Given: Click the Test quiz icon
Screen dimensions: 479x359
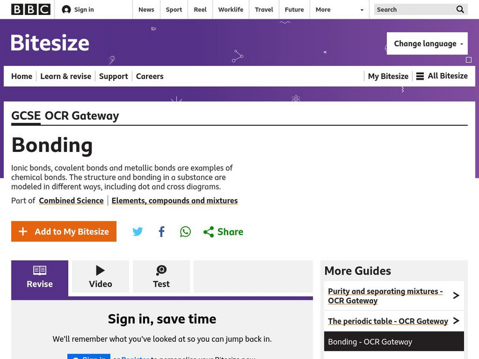Looking at the screenshot, I should 161,270.
